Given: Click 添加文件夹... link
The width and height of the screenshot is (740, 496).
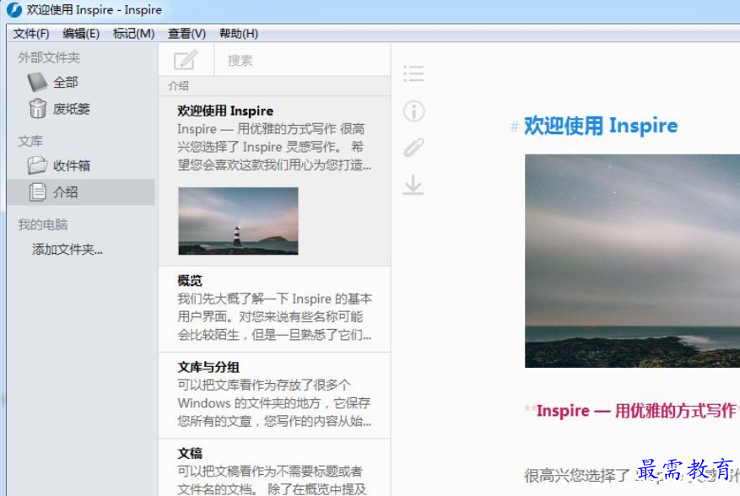Looking at the screenshot, I should click(x=68, y=249).
